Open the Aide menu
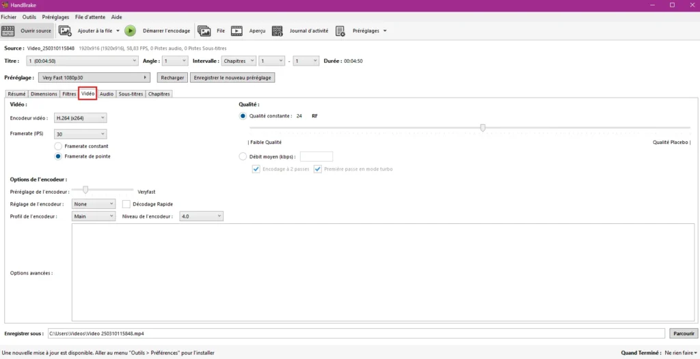 (116, 17)
